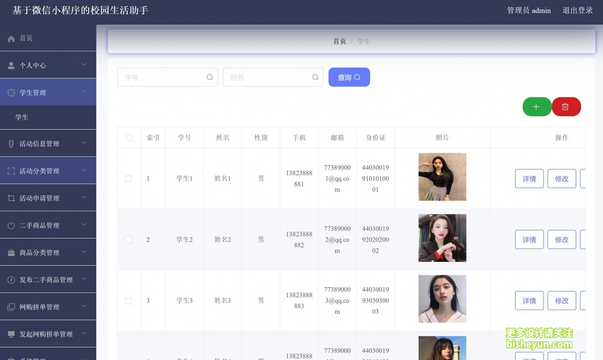The height and width of the screenshot is (360, 603).
Task: Click the red trash delete button
Action: point(566,107)
